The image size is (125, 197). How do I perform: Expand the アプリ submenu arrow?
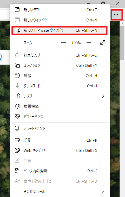click(103, 96)
